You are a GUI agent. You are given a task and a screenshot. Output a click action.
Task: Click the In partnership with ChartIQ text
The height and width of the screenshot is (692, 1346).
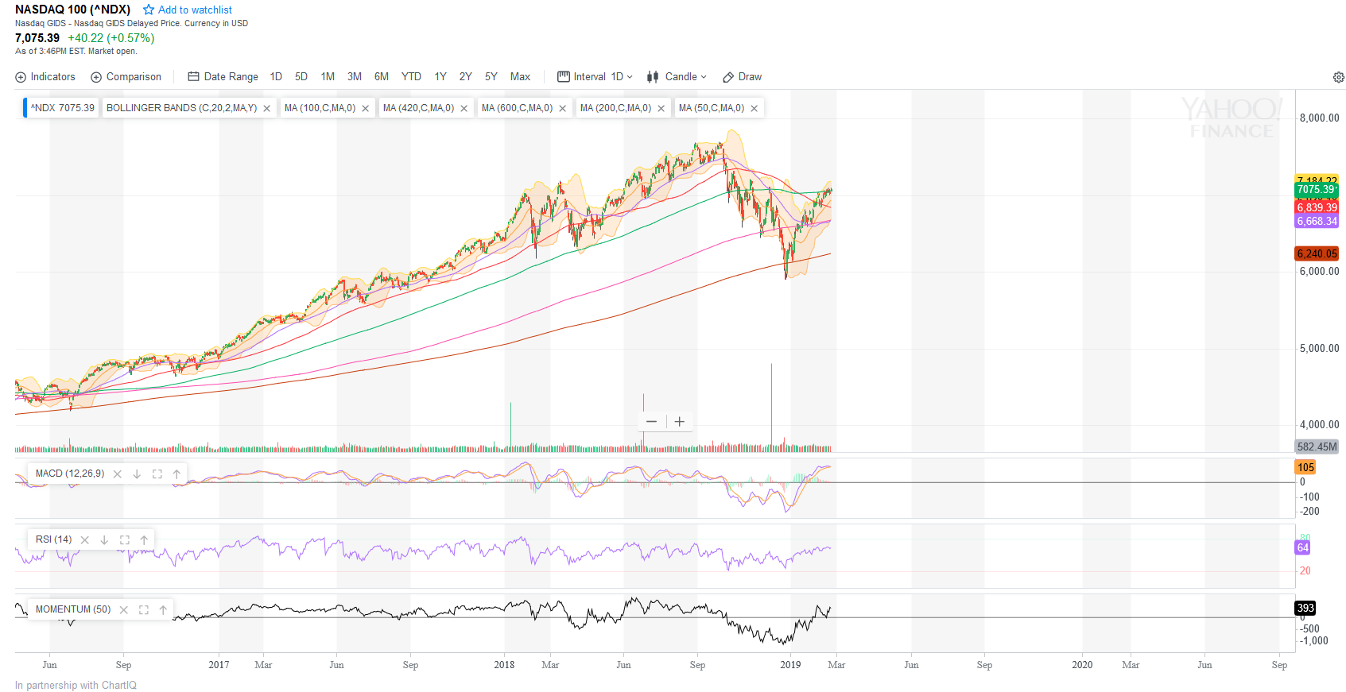(76, 686)
